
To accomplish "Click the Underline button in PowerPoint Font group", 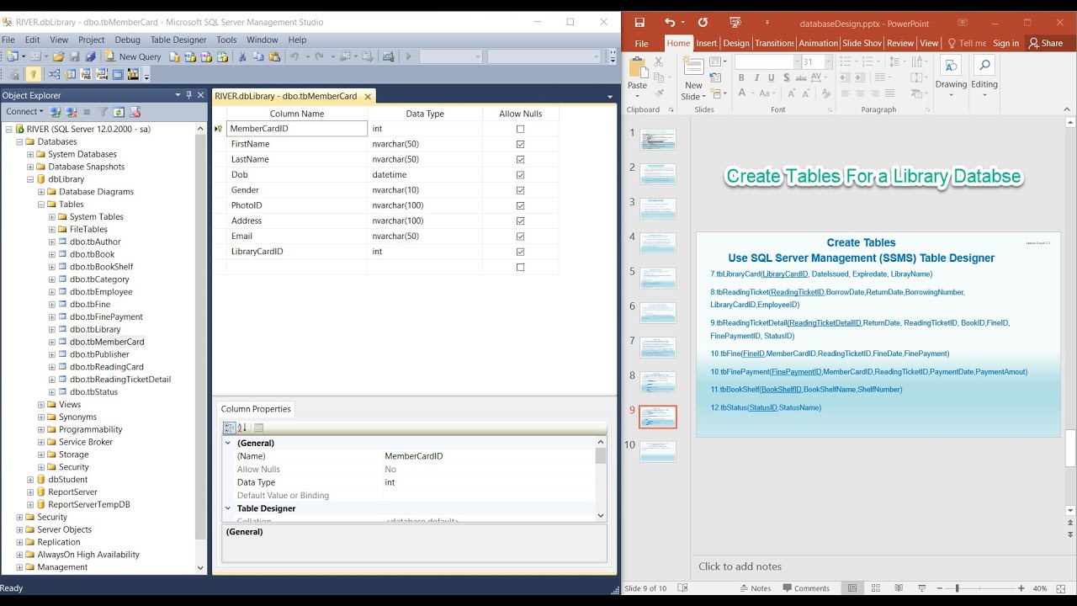I will (x=770, y=77).
